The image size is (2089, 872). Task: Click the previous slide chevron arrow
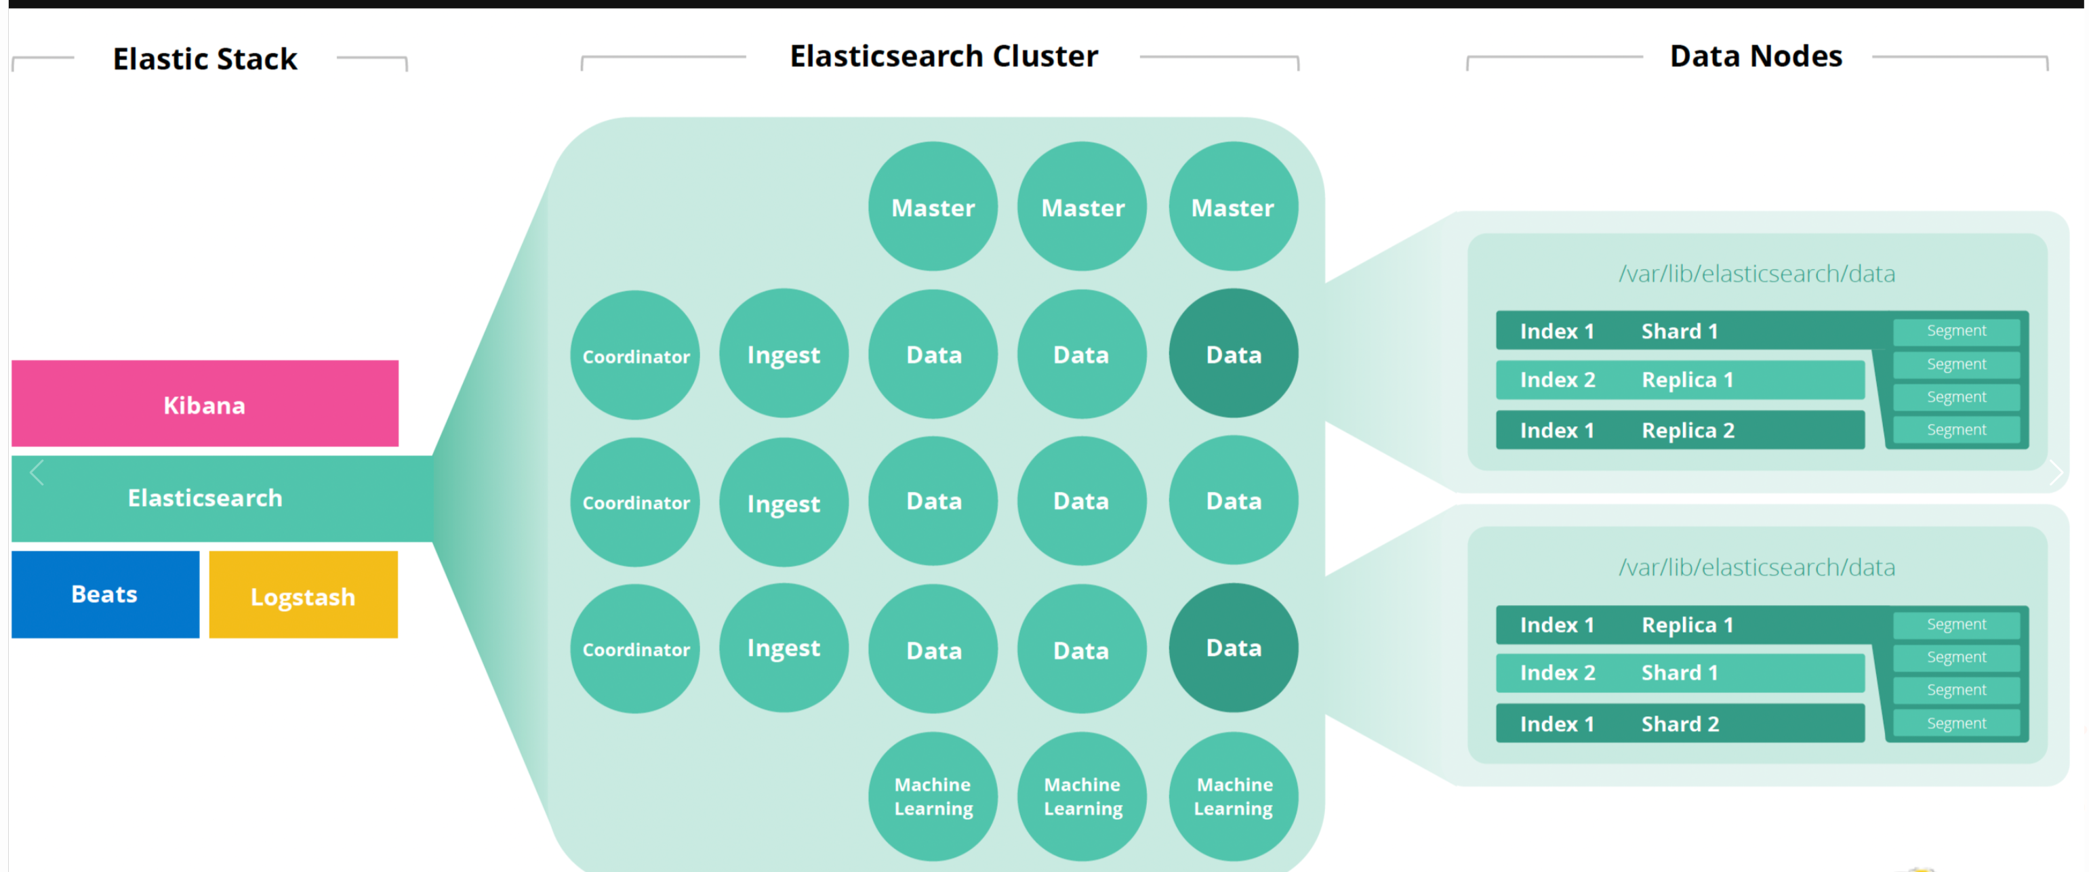tap(37, 472)
